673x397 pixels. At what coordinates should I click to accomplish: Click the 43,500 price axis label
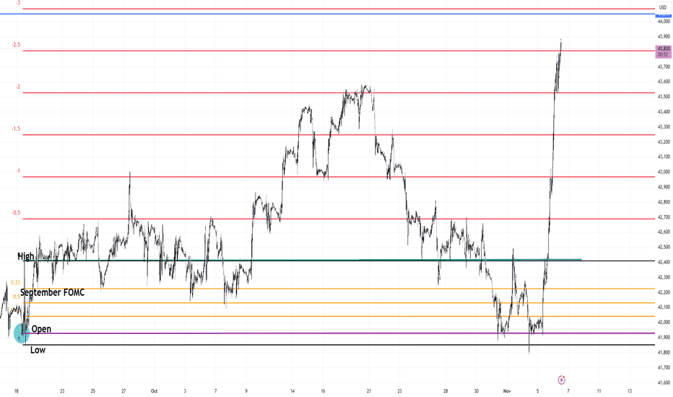(x=664, y=97)
